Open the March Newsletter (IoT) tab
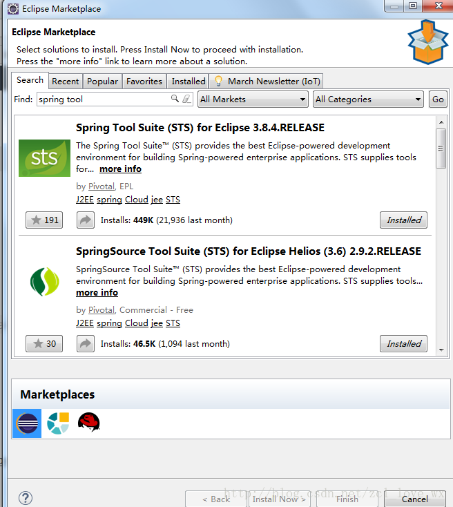The image size is (453, 507). tap(266, 81)
